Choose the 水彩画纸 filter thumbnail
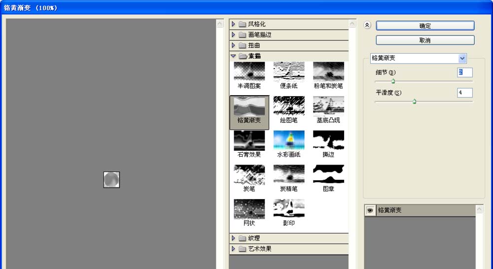Viewport: 493px width, 269px height. [x=289, y=139]
